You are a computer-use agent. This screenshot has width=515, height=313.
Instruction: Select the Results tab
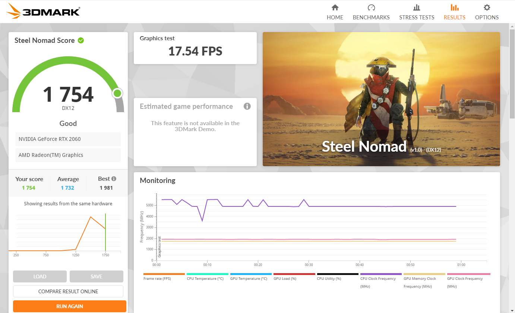click(x=454, y=12)
